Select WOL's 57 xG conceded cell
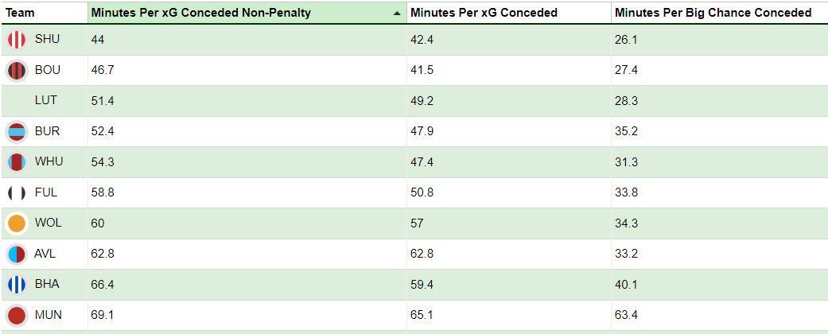The image size is (828, 334). click(418, 223)
